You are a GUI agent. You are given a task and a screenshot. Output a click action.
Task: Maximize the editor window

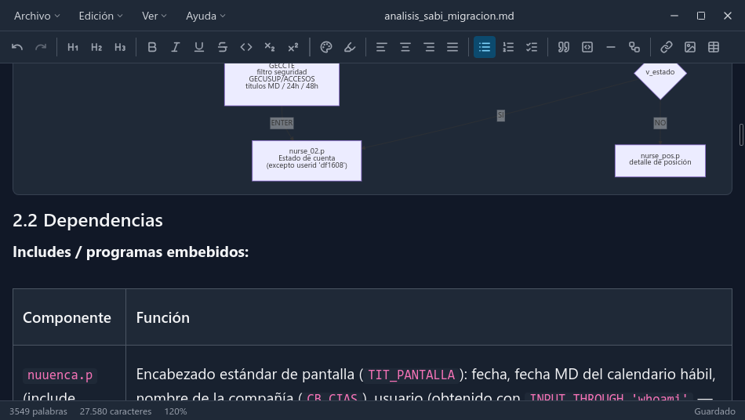701,16
